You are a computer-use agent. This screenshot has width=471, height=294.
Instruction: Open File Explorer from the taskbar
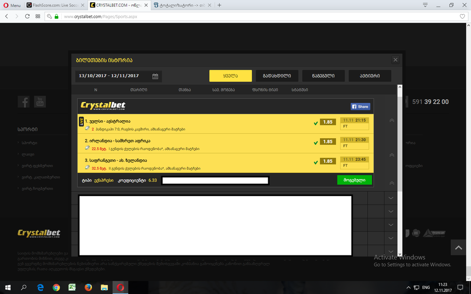pyautogui.click(x=104, y=288)
